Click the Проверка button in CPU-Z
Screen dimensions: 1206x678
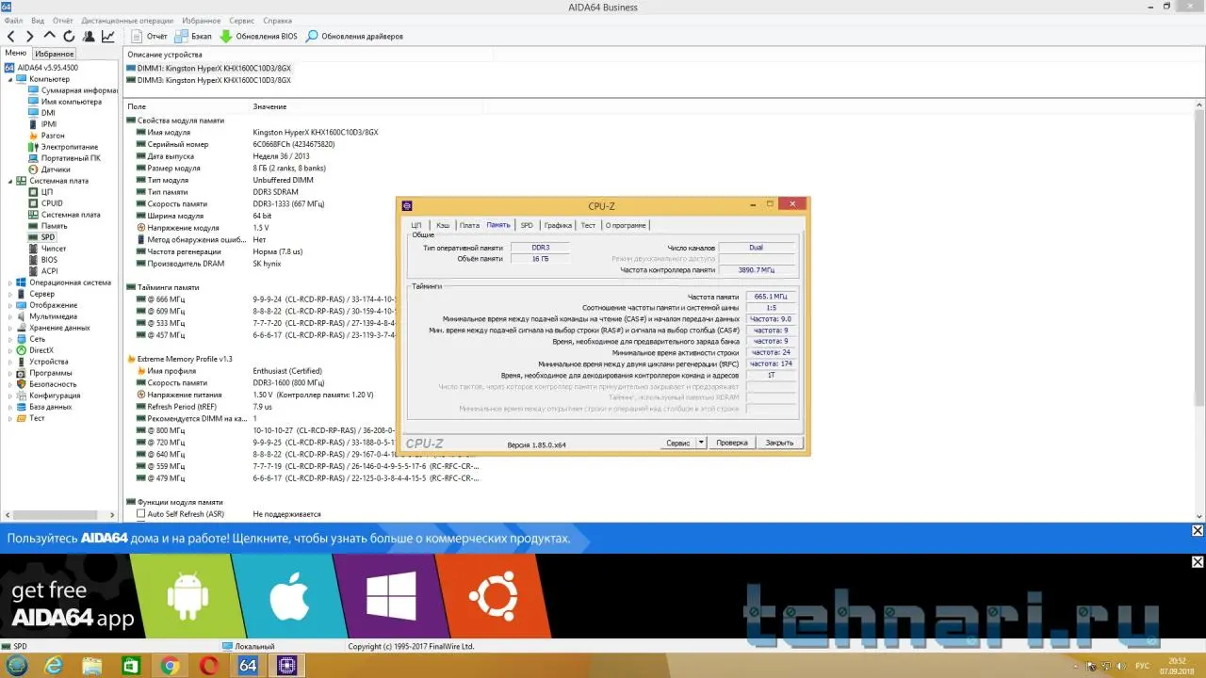[x=732, y=443]
